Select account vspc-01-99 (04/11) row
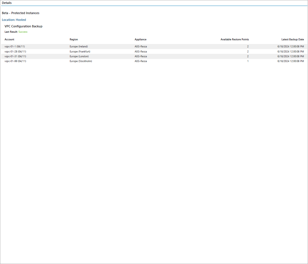The image size is (308, 264). (154, 61)
